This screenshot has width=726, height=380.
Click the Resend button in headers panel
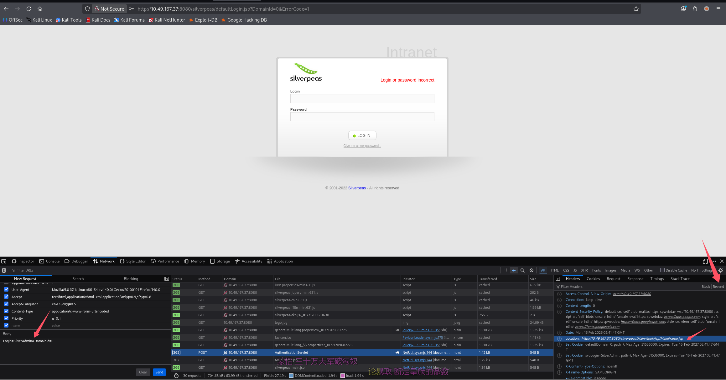[718, 287]
